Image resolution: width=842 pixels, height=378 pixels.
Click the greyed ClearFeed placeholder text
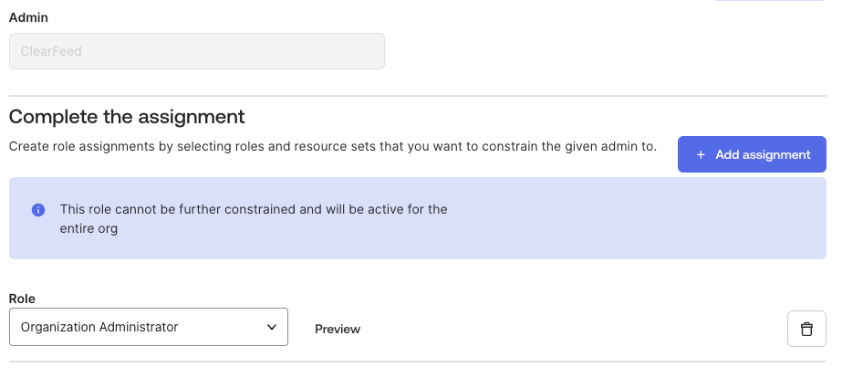pyautogui.click(x=51, y=52)
